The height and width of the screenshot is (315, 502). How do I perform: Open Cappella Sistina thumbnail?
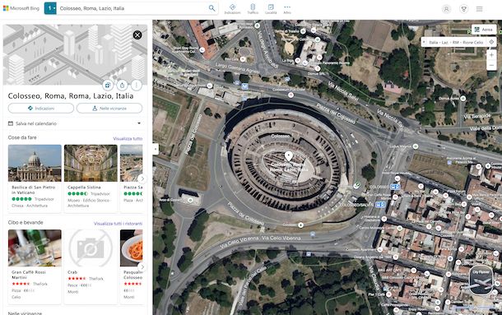(91, 164)
